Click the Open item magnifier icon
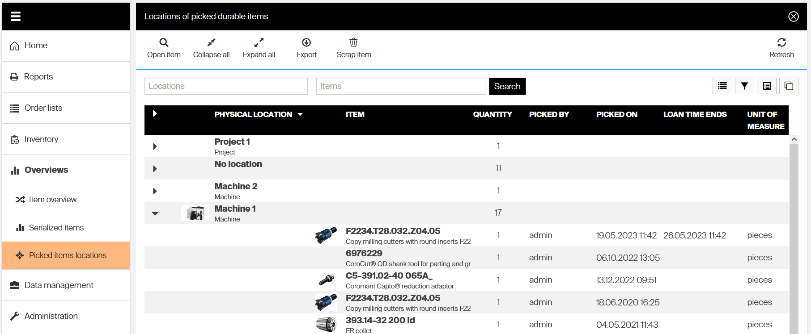This screenshot has width=811, height=334. 164,43
